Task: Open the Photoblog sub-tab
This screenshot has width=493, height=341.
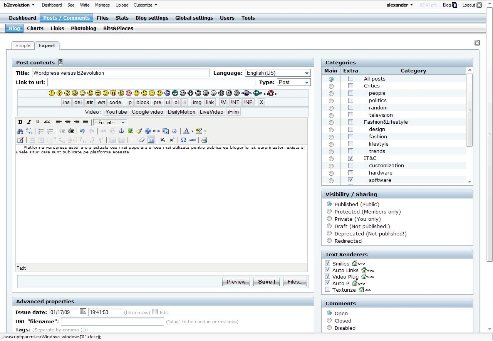Action: pos(84,28)
